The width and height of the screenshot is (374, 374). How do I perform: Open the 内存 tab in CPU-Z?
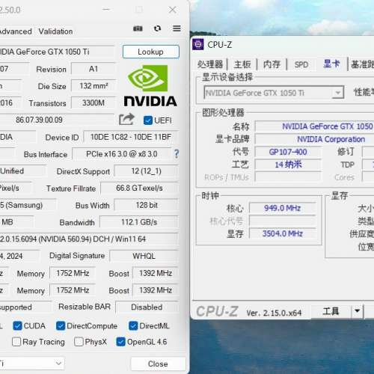pos(272,64)
